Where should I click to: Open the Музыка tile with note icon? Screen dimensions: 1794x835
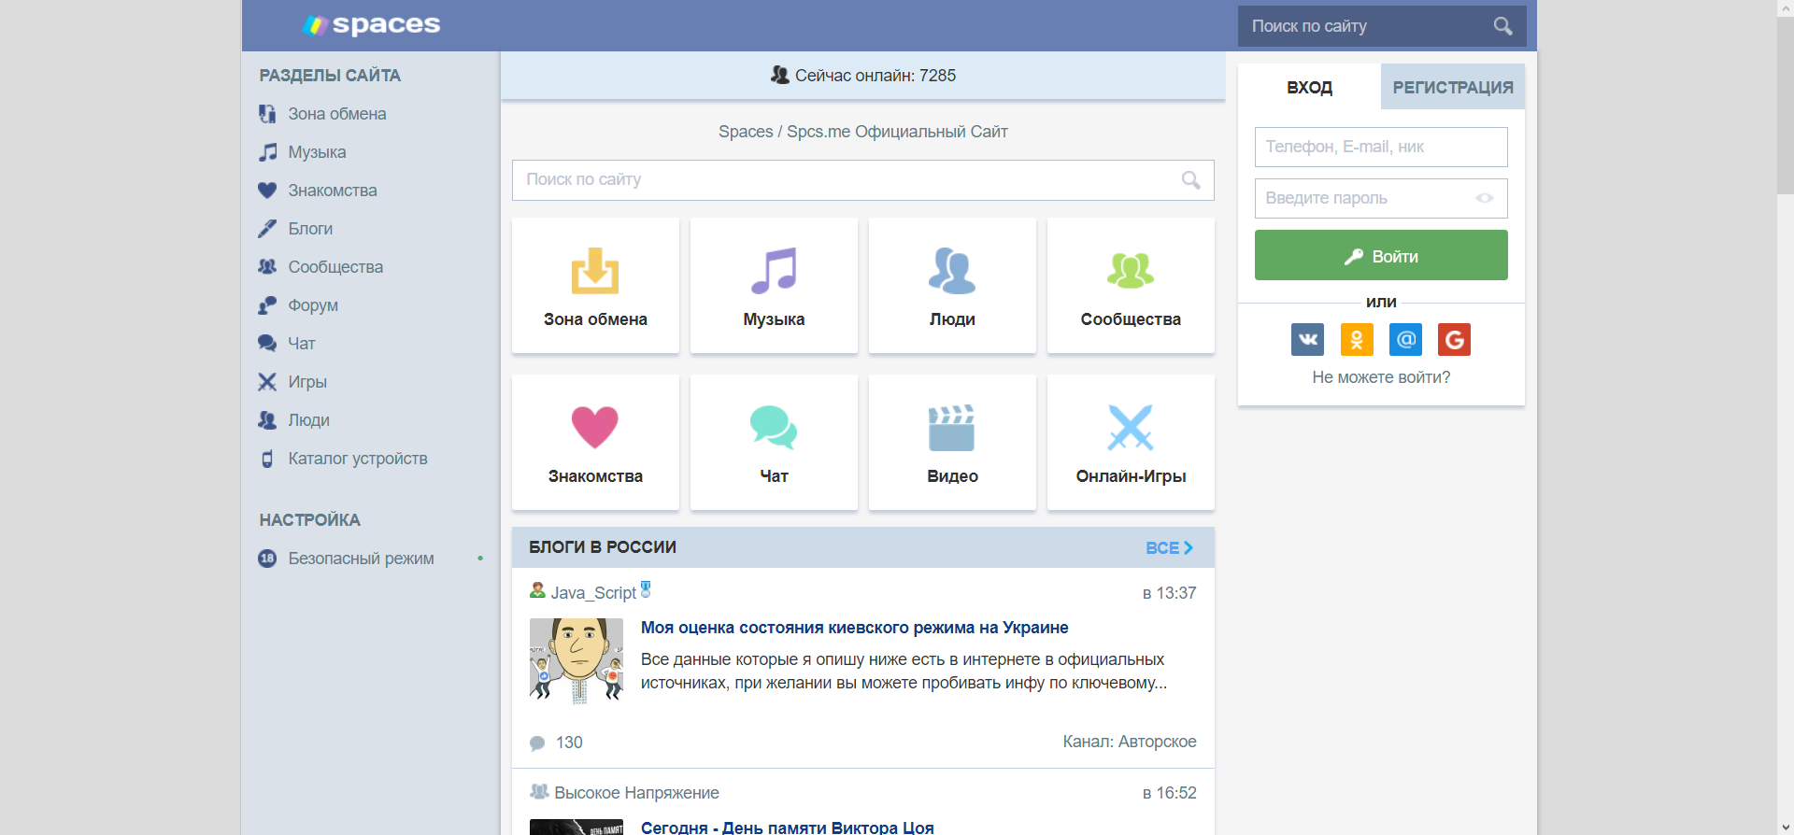point(774,286)
